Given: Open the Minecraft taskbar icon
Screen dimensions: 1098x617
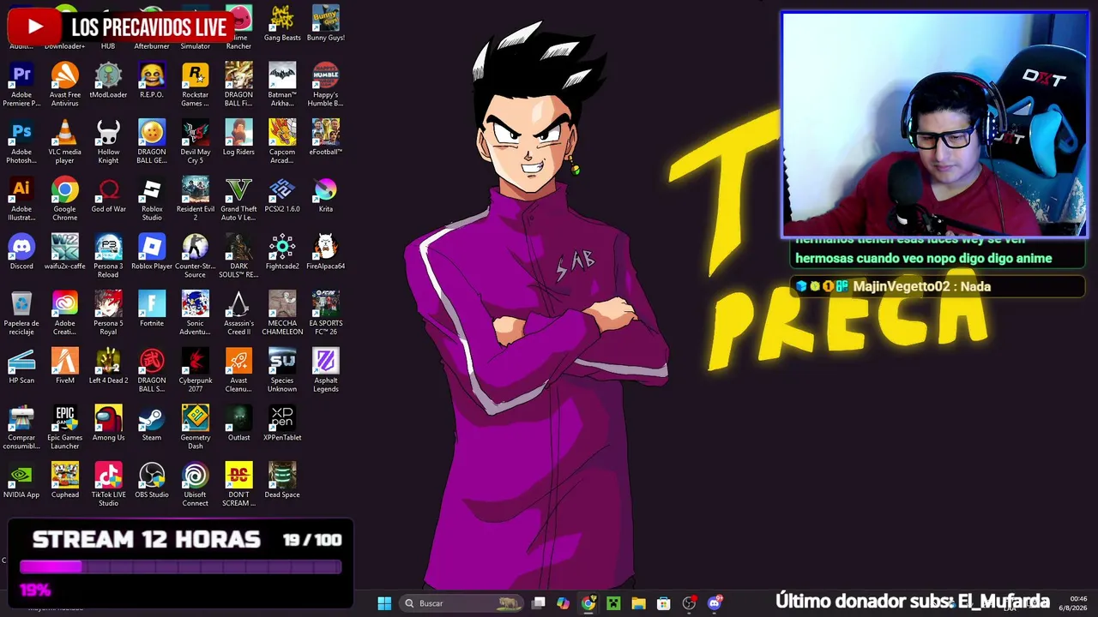Looking at the screenshot, I should (x=613, y=603).
